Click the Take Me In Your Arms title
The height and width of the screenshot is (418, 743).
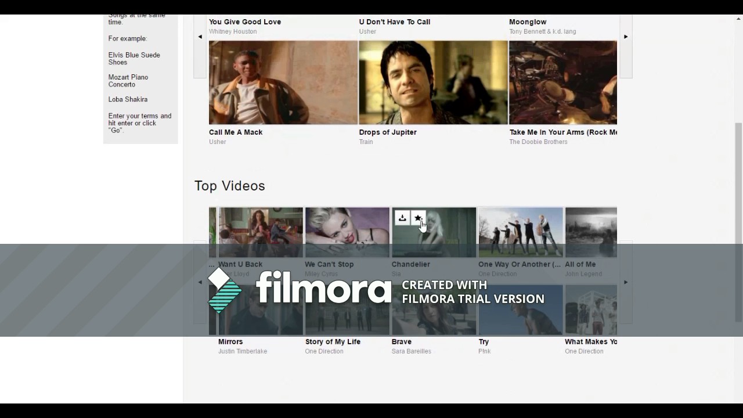pyautogui.click(x=563, y=132)
